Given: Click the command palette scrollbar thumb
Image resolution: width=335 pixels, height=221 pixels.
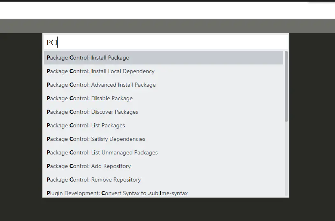Looking at the screenshot, I should tap(286, 86).
